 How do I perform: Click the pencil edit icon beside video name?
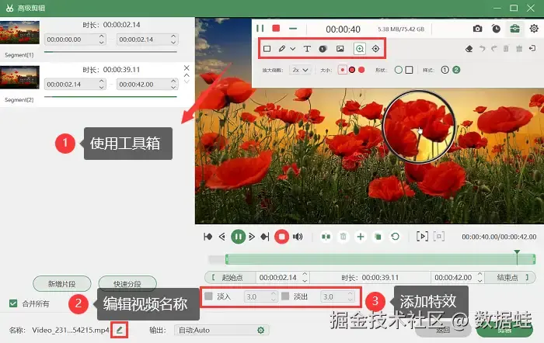pyautogui.click(x=120, y=330)
